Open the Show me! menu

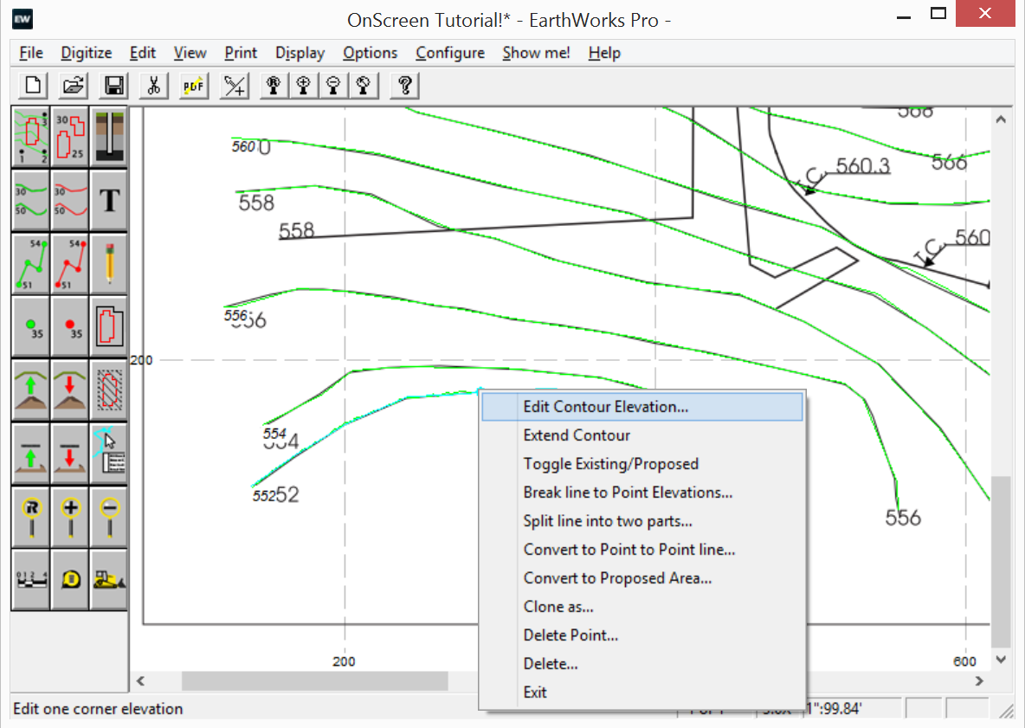[536, 53]
